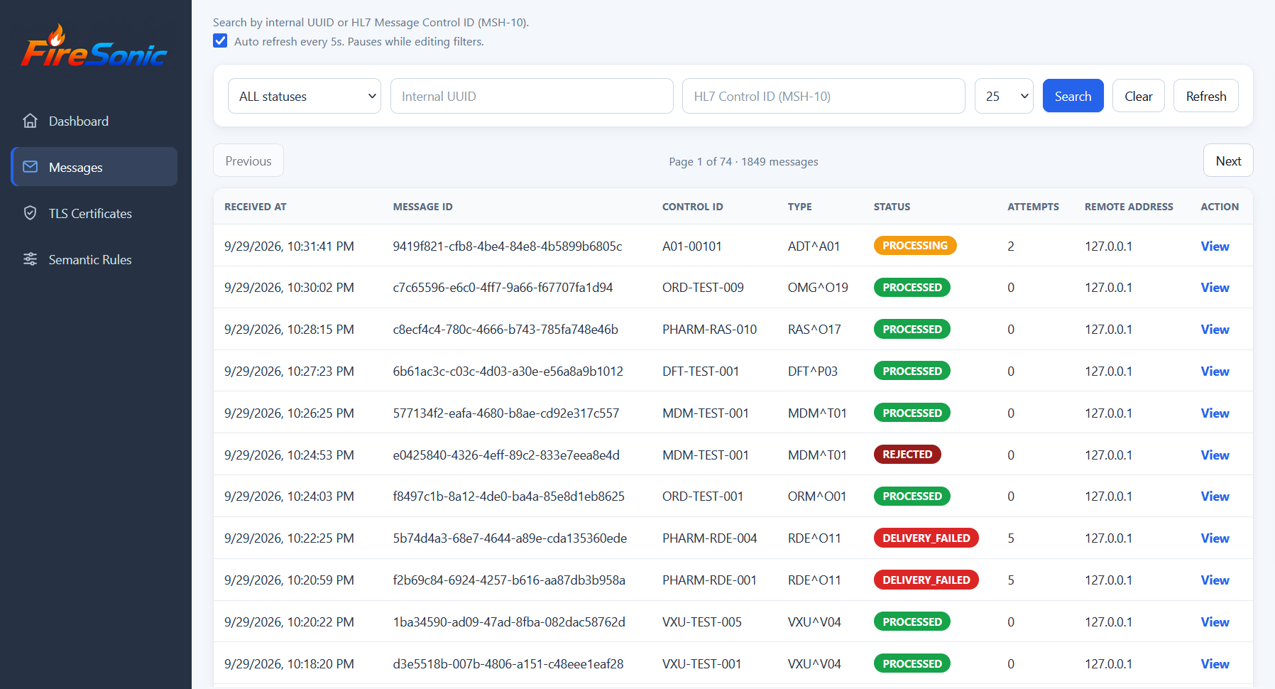1275x689 pixels.
Task: View the PHARM-RDE-004 message
Action: 1215,538
